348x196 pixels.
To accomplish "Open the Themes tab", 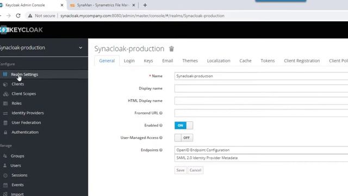I will click(x=190, y=60).
